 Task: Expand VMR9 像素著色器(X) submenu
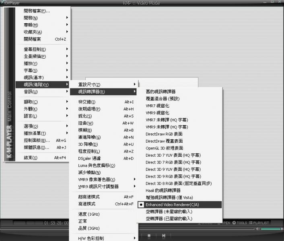[x=103, y=180]
